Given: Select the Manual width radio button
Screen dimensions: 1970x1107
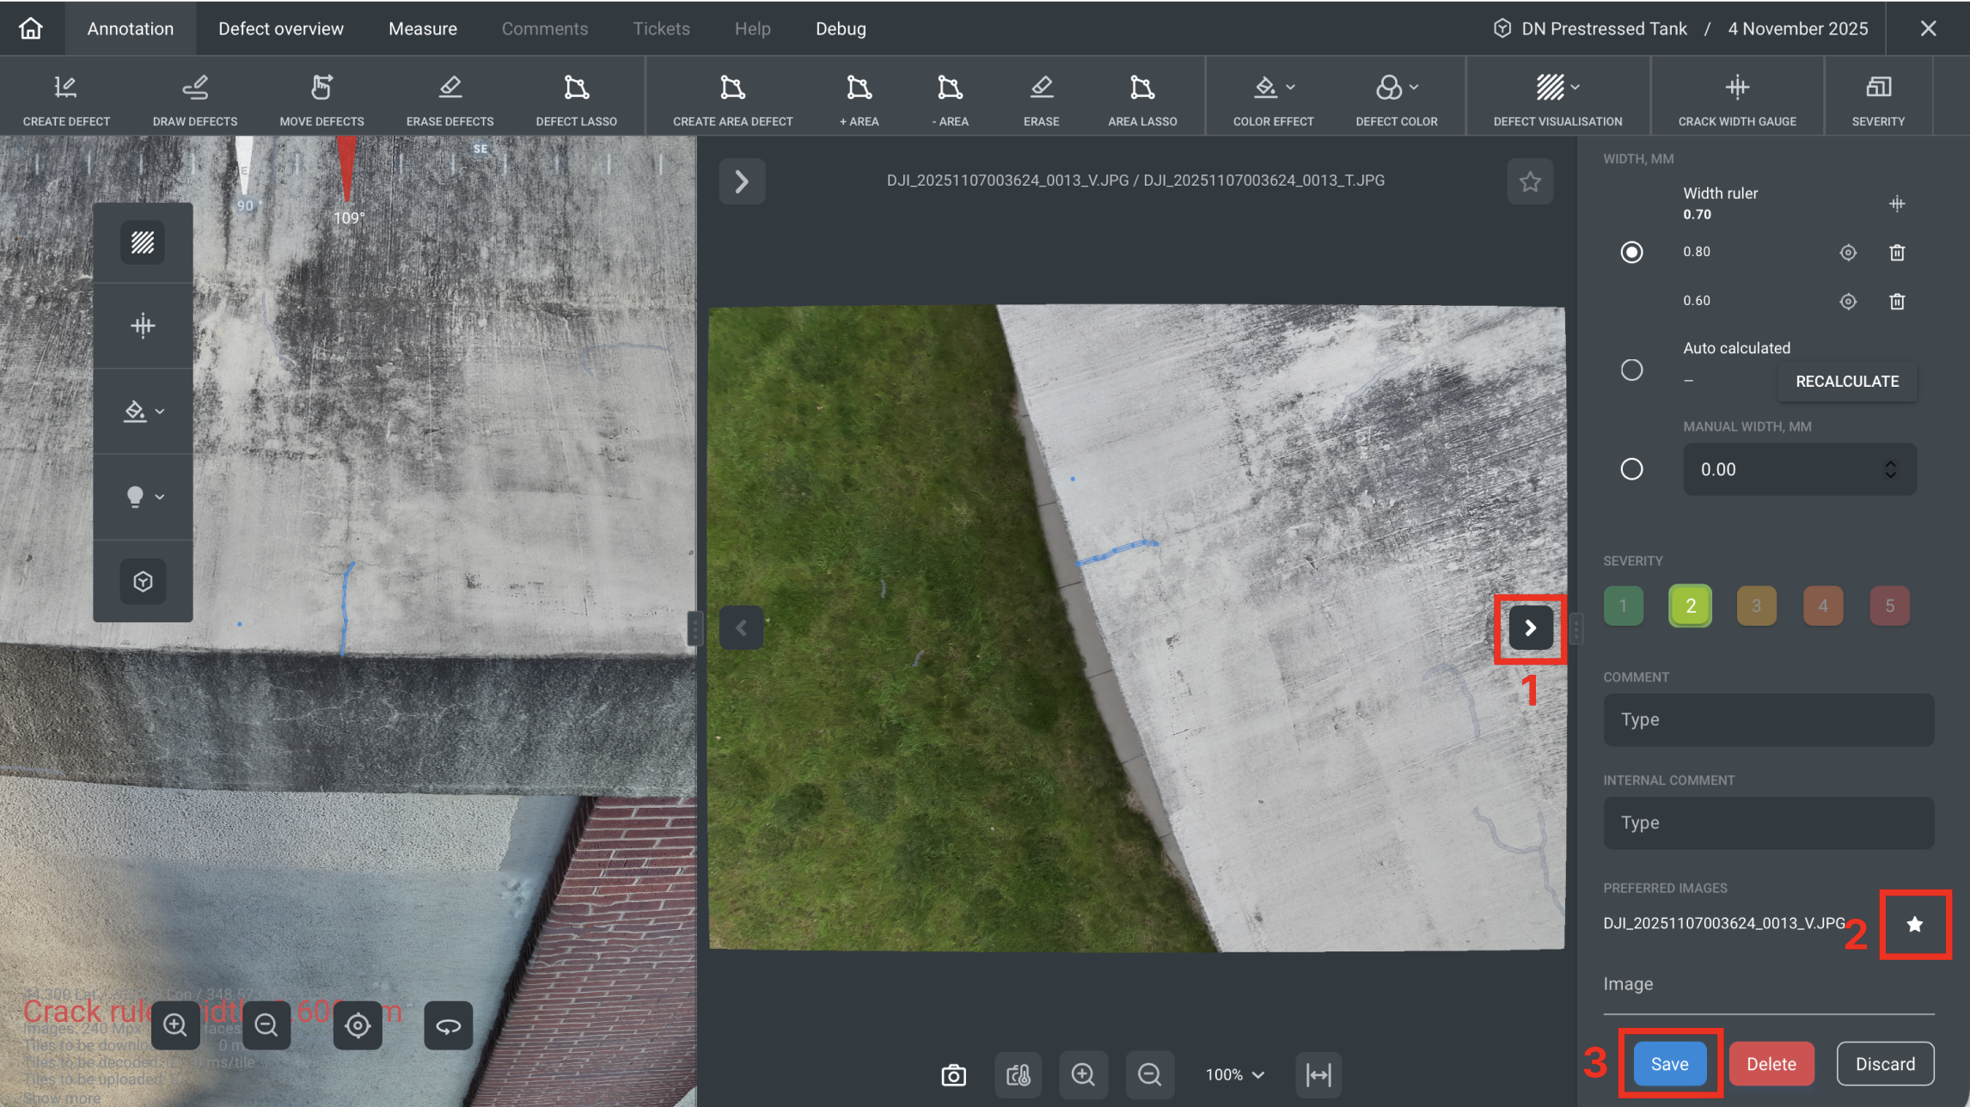Looking at the screenshot, I should [1631, 469].
